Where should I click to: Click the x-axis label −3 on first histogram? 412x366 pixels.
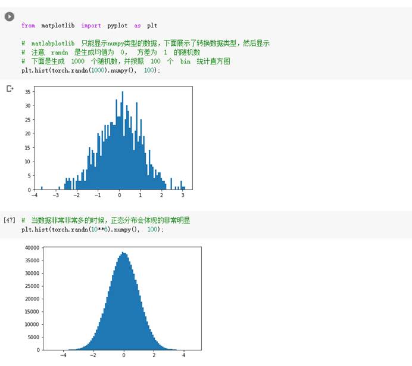(55, 196)
